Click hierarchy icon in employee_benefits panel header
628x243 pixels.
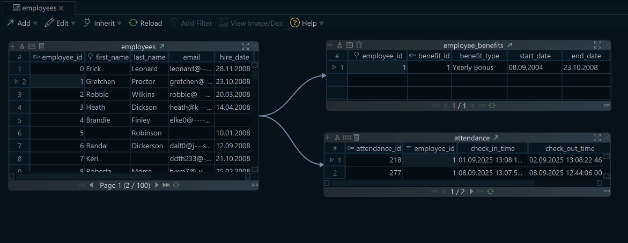[x=339, y=45]
